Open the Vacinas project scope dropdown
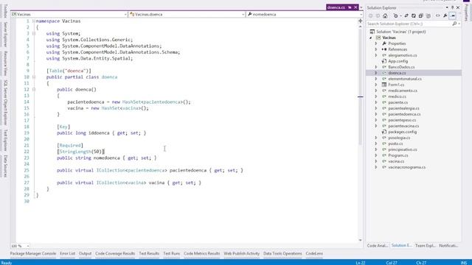 coord(125,14)
